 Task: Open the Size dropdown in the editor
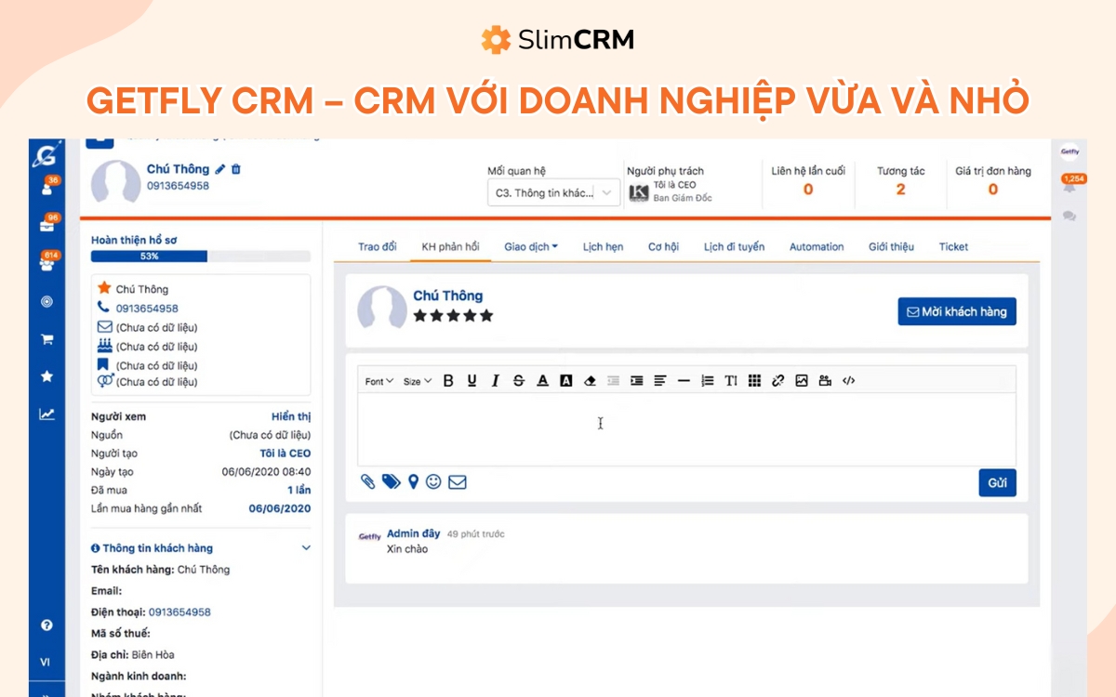pos(416,379)
